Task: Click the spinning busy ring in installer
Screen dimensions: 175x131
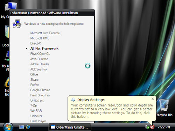Action: pyautogui.click(x=87, y=66)
